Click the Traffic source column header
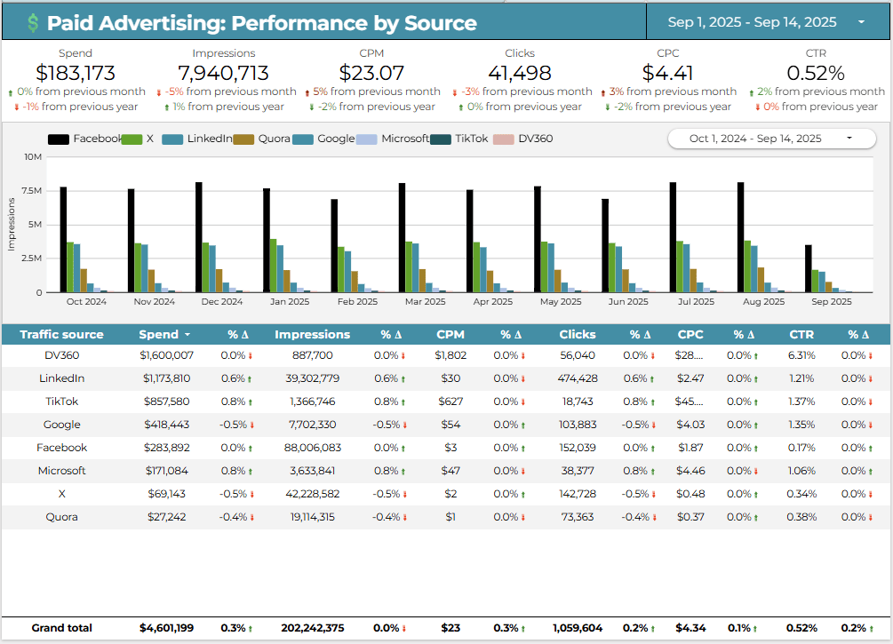Image resolution: width=893 pixels, height=644 pixels. 61,334
